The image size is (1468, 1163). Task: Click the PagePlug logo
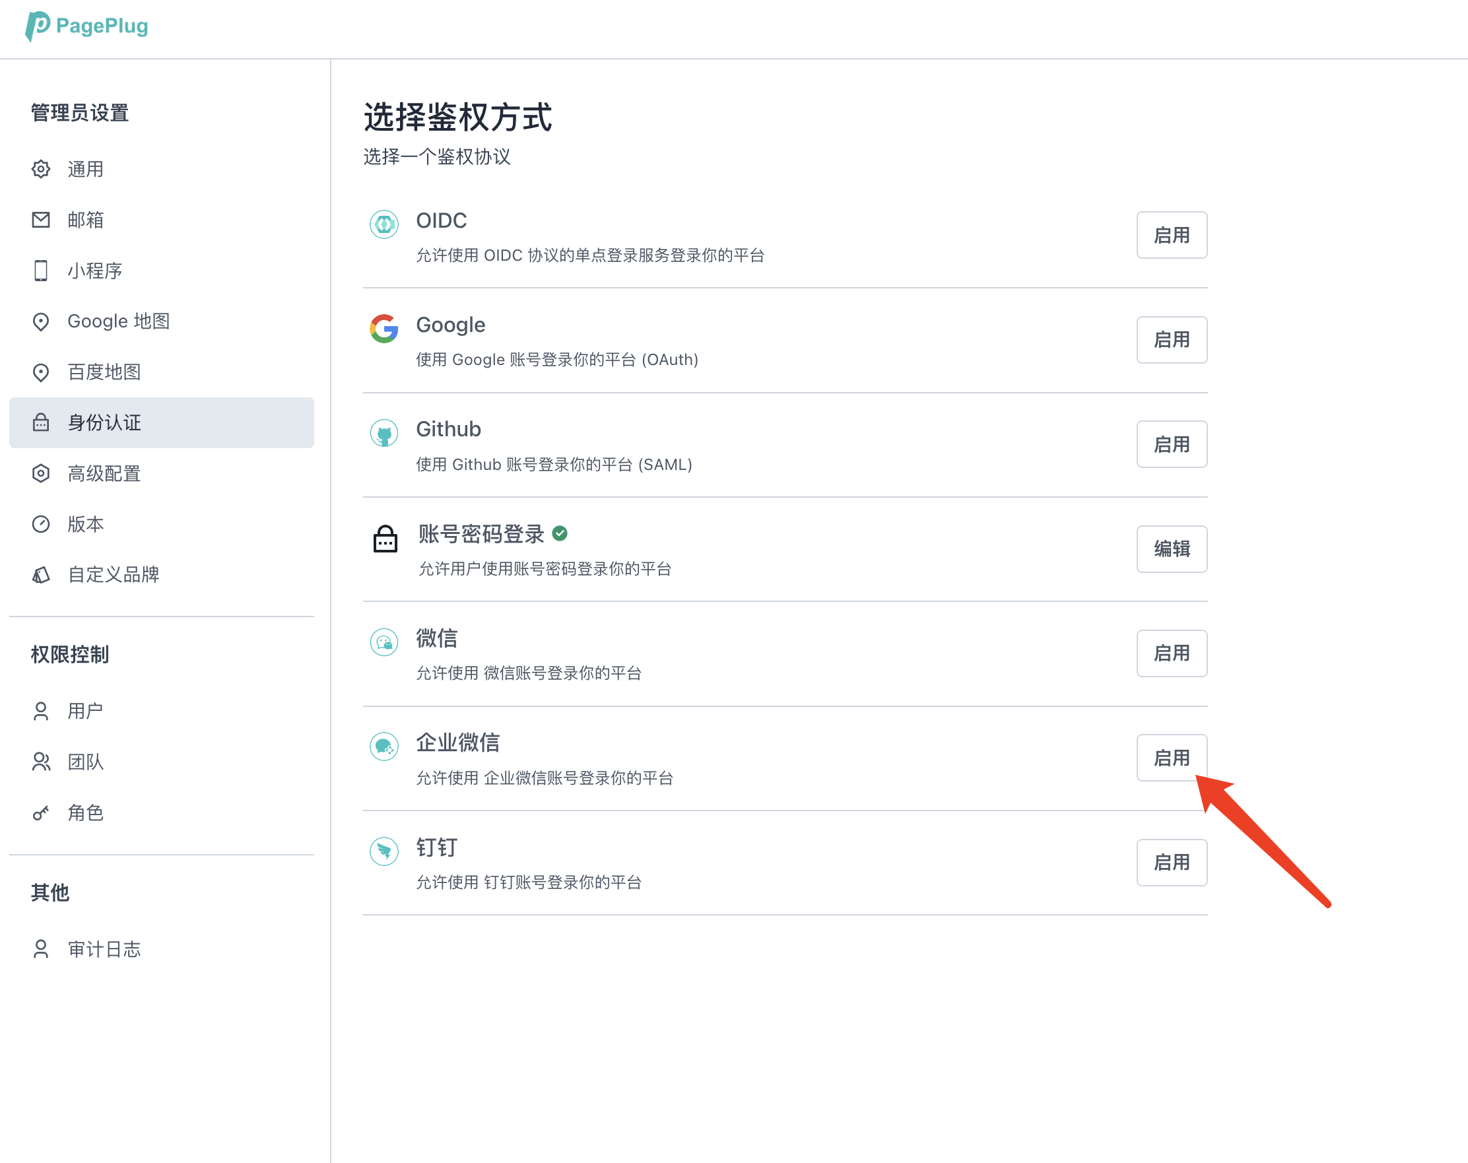tap(86, 26)
